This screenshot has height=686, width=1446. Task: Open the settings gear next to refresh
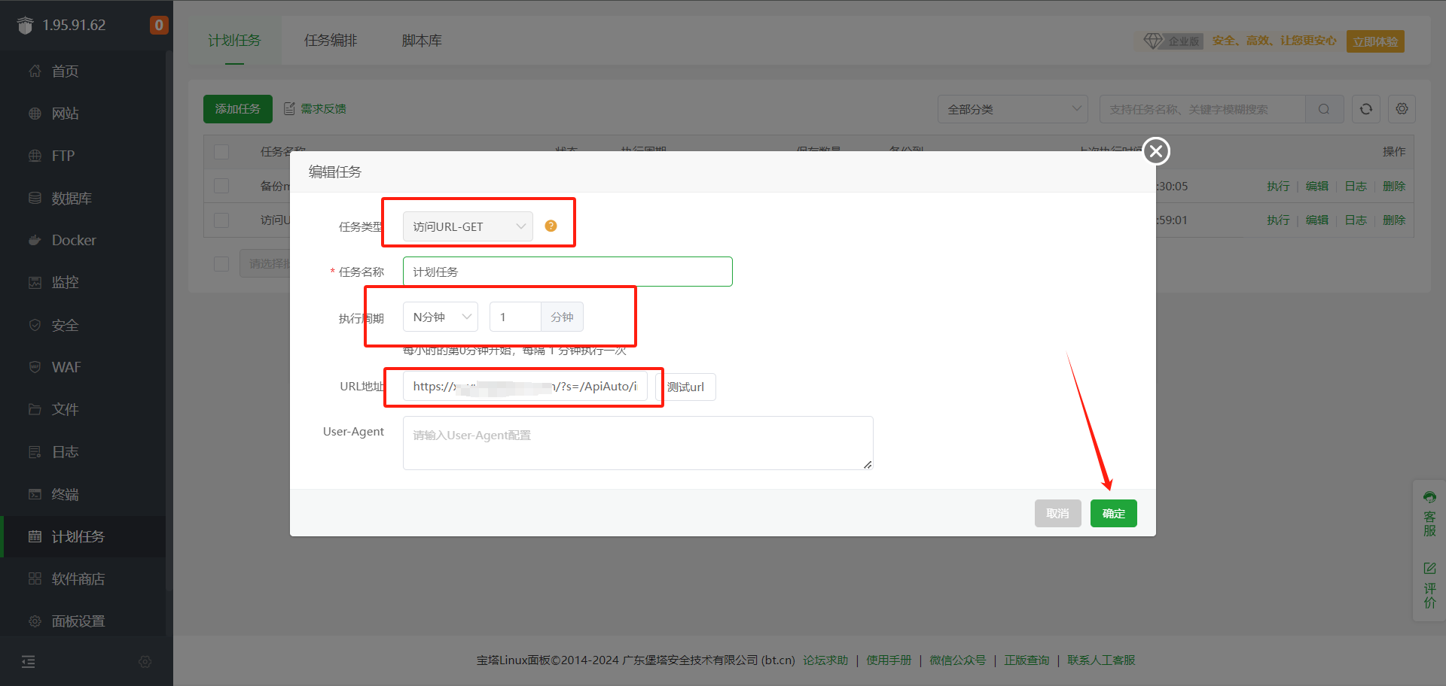click(x=1402, y=109)
